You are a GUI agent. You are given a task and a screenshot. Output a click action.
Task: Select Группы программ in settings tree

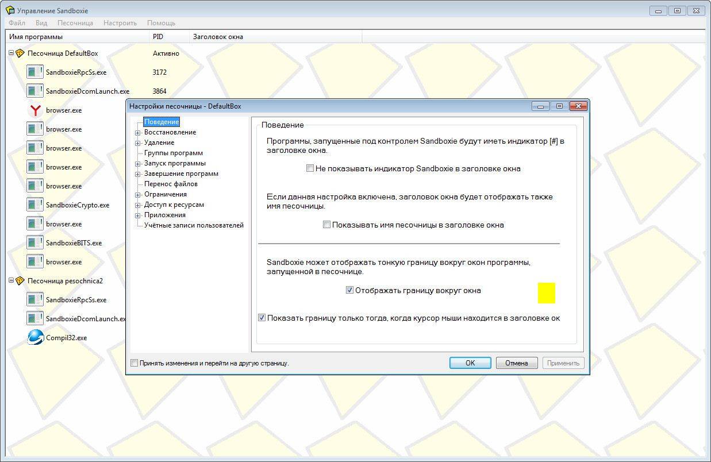click(174, 153)
